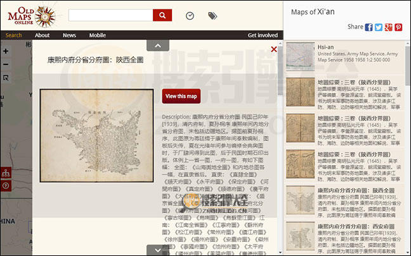Screen dimensions: 411x256
Task: Click the red search magnifier button
Action: [x=162, y=15]
